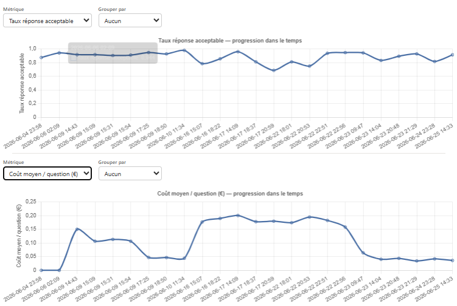
Task: Click the 2026-06-16 15:07 point on cost chart
Action: tap(202, 222)
